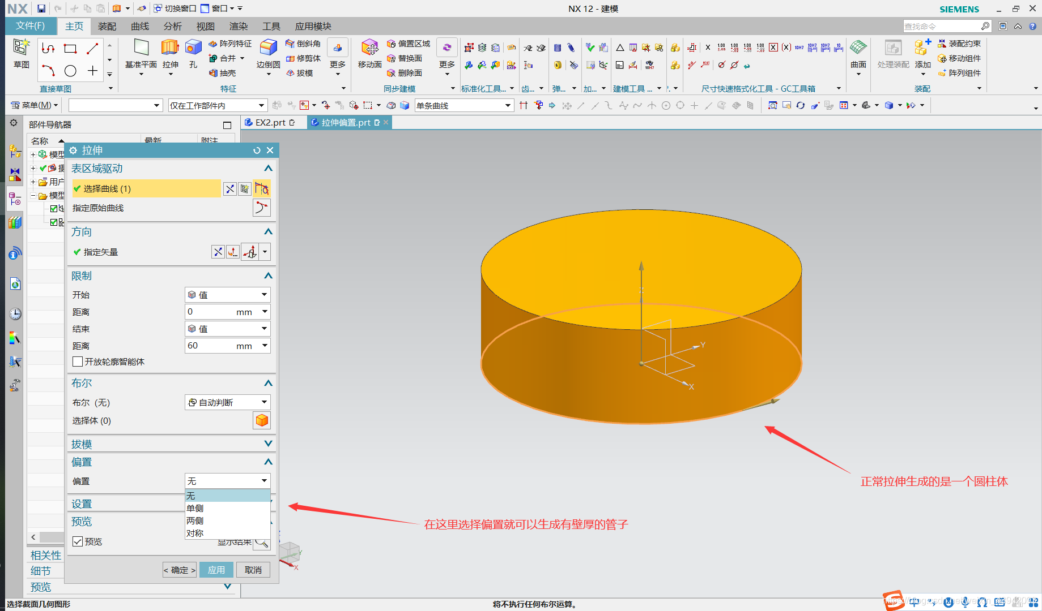The width and height of the screenshot is (1042, 611).
Task: Click the Trim Body (修剪体) tool
Action: [x=303, y=58]
